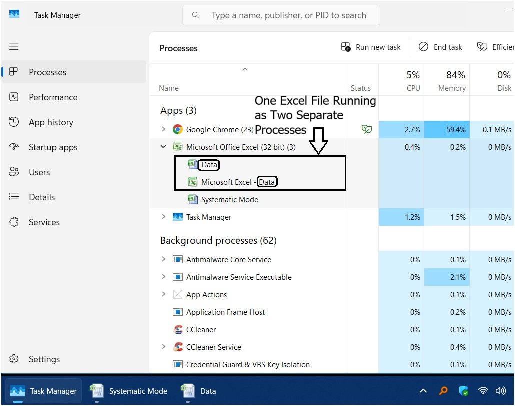This screenshot has width=515, height=406.
Task: Click the Antimalware Core Service icon
Action: [x=178, y=259]
